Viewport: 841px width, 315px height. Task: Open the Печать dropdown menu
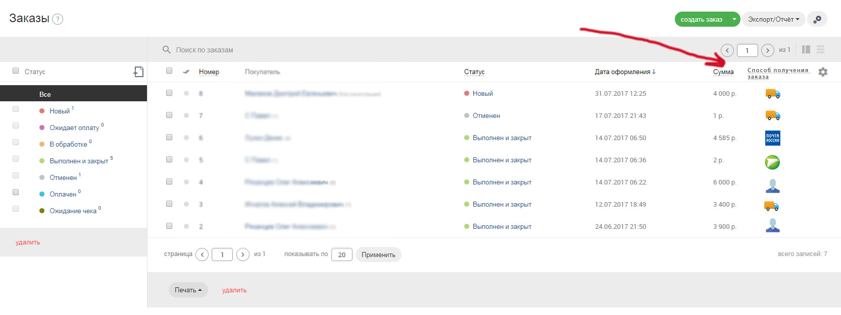[188, 290]
